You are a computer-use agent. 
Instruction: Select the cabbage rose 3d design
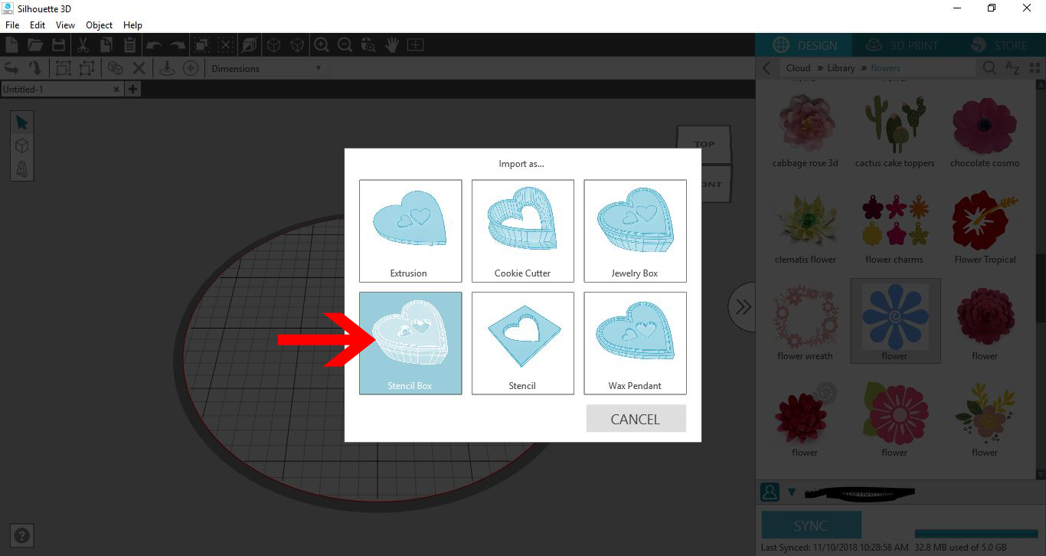point(805,130)
